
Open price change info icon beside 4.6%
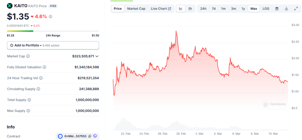50,16
